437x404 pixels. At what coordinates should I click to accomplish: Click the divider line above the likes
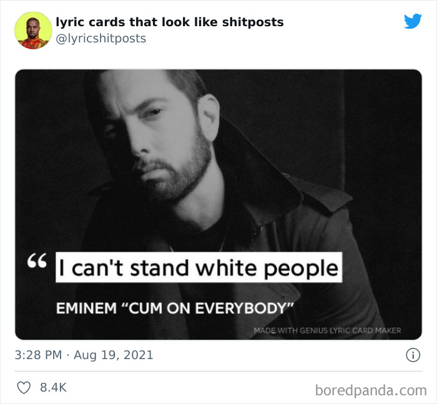pos(219,371)
